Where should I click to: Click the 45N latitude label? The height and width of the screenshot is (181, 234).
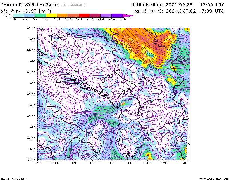tap(33, 39)
